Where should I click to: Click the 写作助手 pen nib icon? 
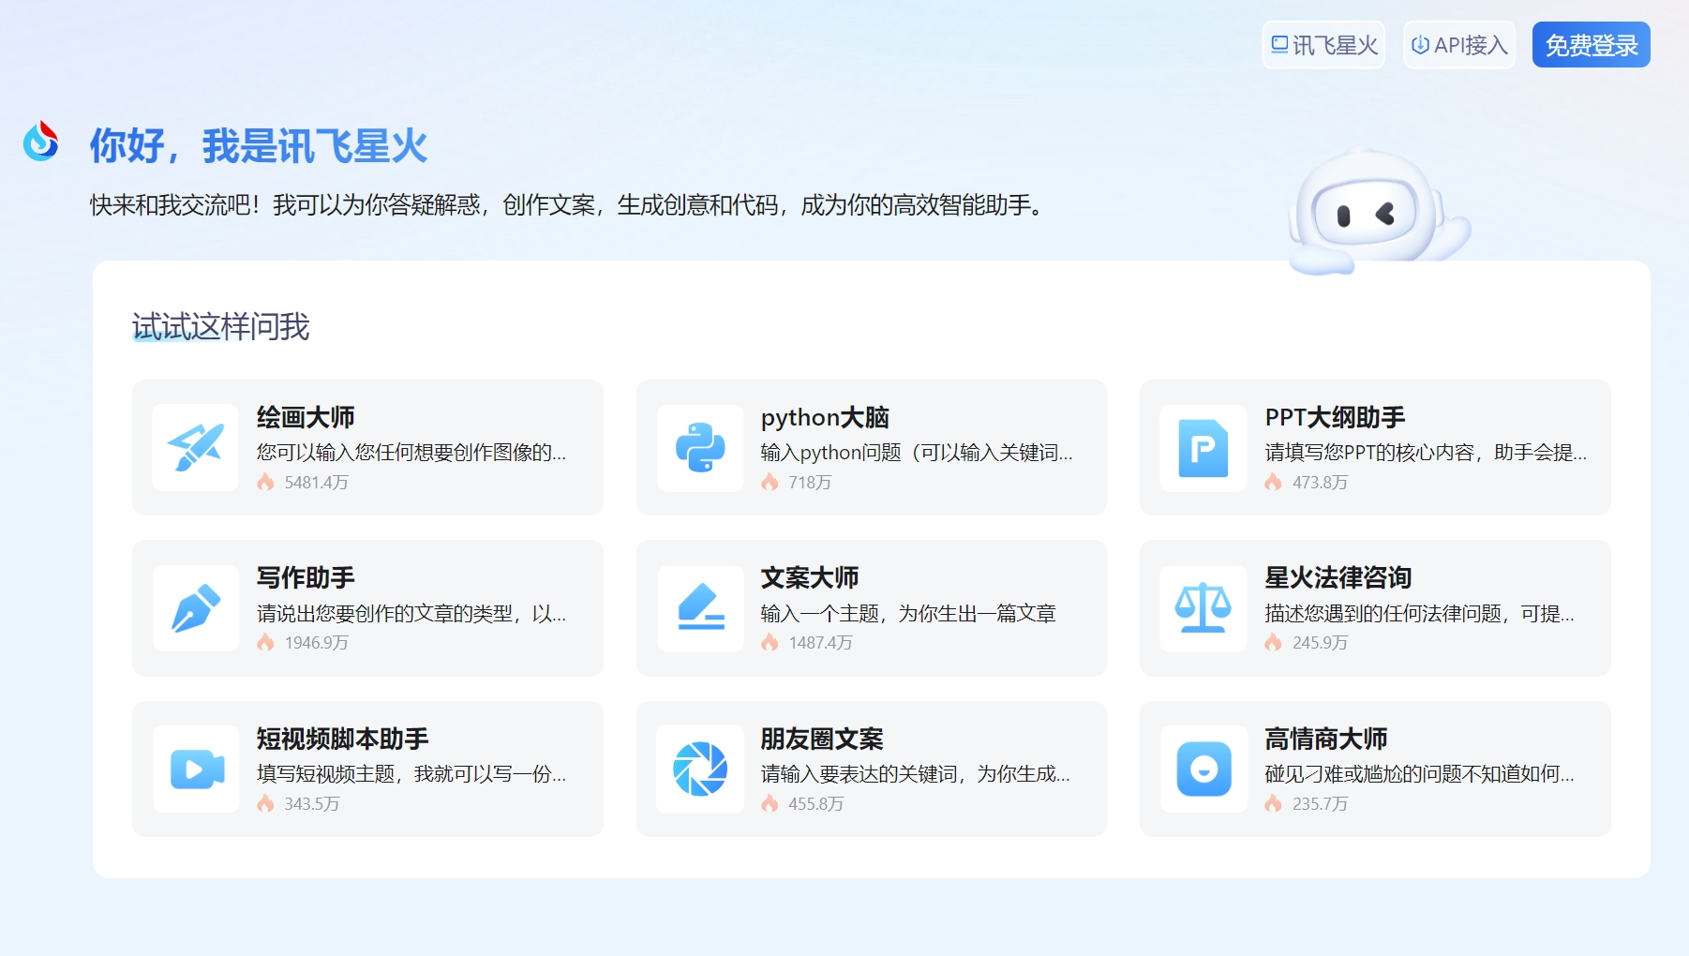196,608
